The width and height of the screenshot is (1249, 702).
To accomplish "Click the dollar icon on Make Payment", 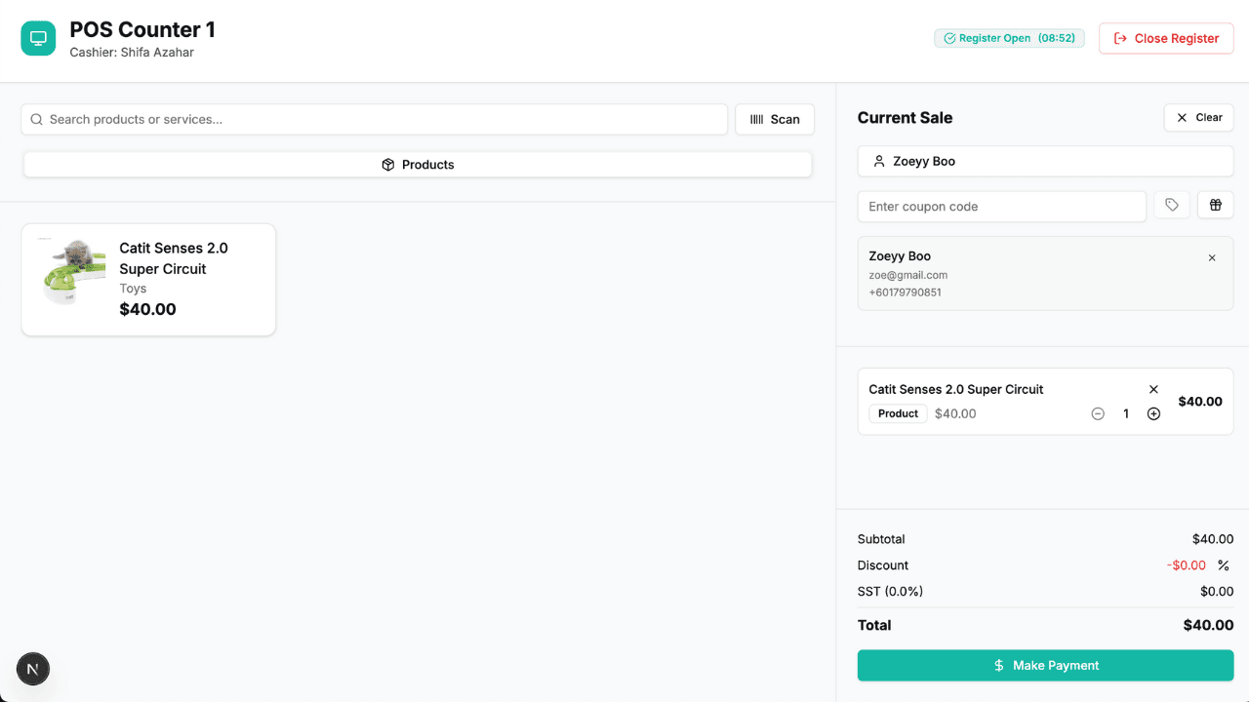I will [x=997, y=665].
